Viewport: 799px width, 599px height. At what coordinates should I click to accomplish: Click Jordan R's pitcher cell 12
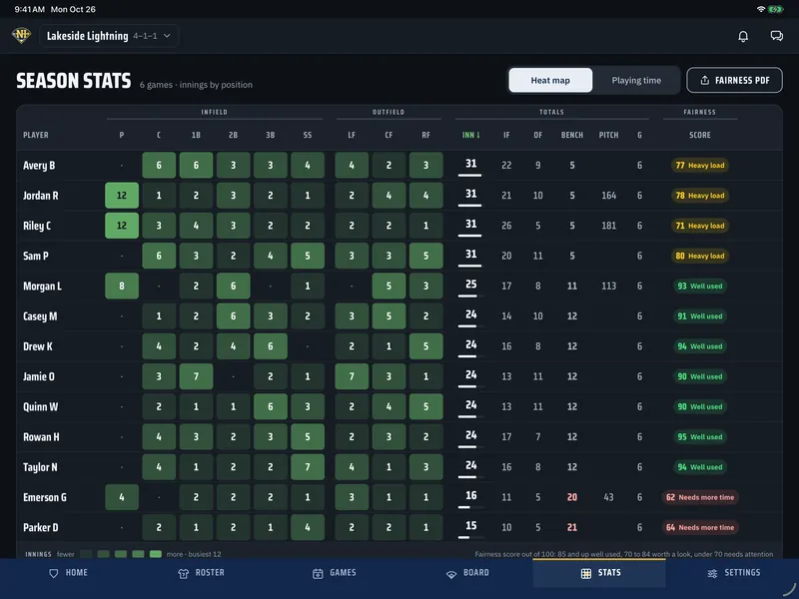tap(121, 195)
